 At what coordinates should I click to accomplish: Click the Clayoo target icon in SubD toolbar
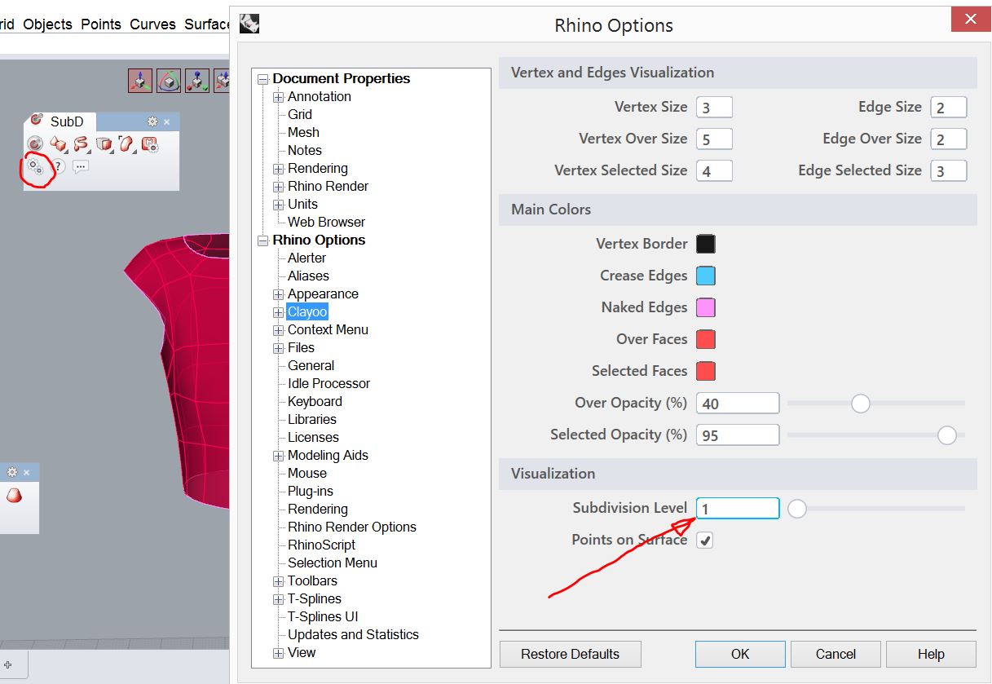(x=35, y=144)
